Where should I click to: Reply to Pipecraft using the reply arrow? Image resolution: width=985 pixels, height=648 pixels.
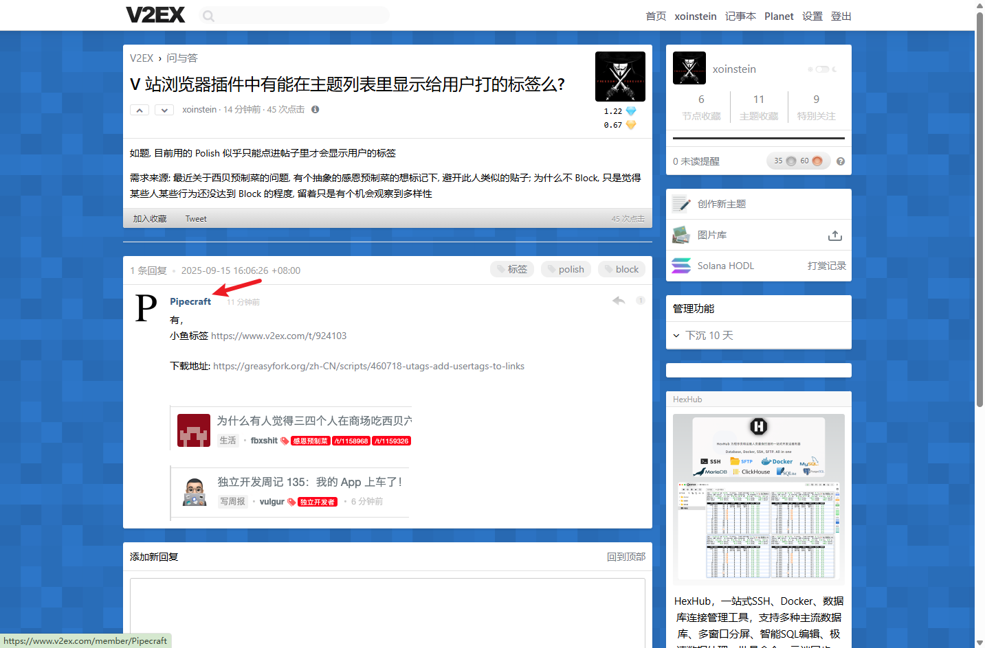(619, 301)
